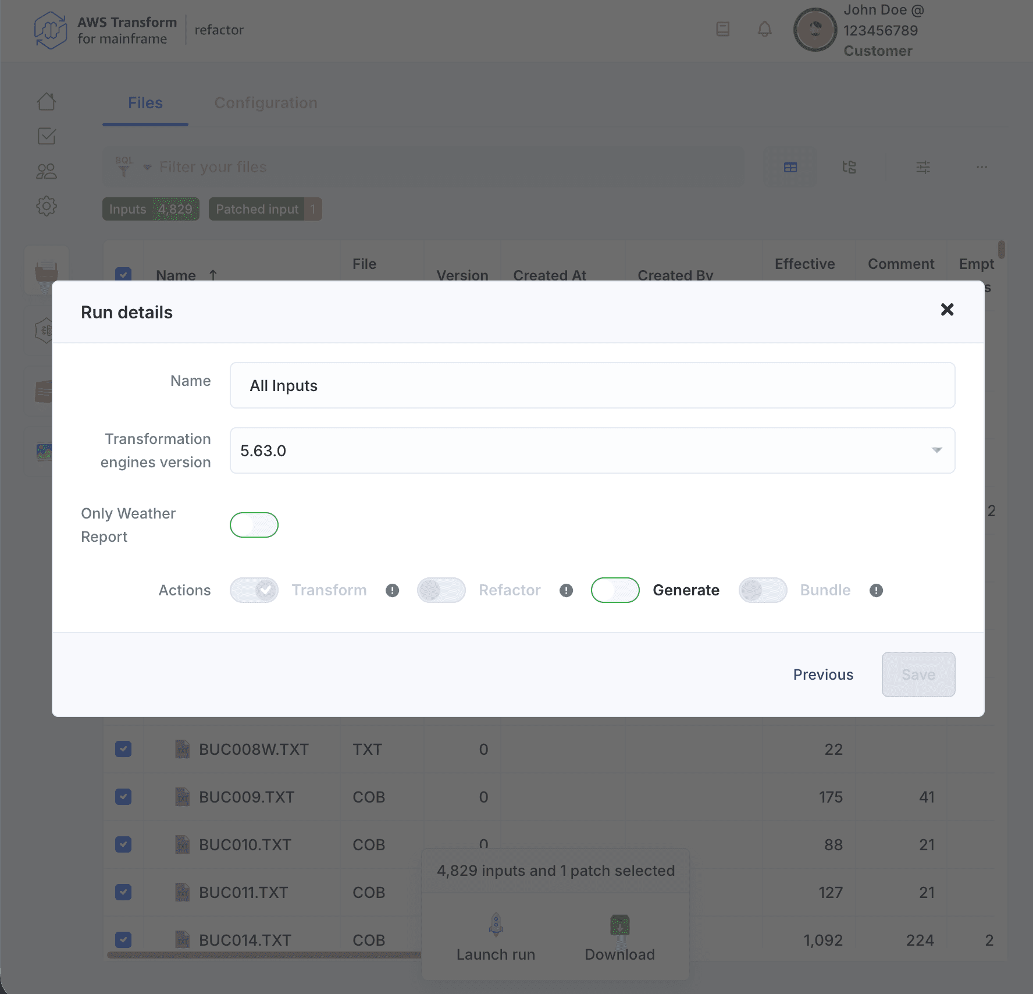Click the Previous button
The width and height of the screenshot is (1033, 994).
coord(823,674)
